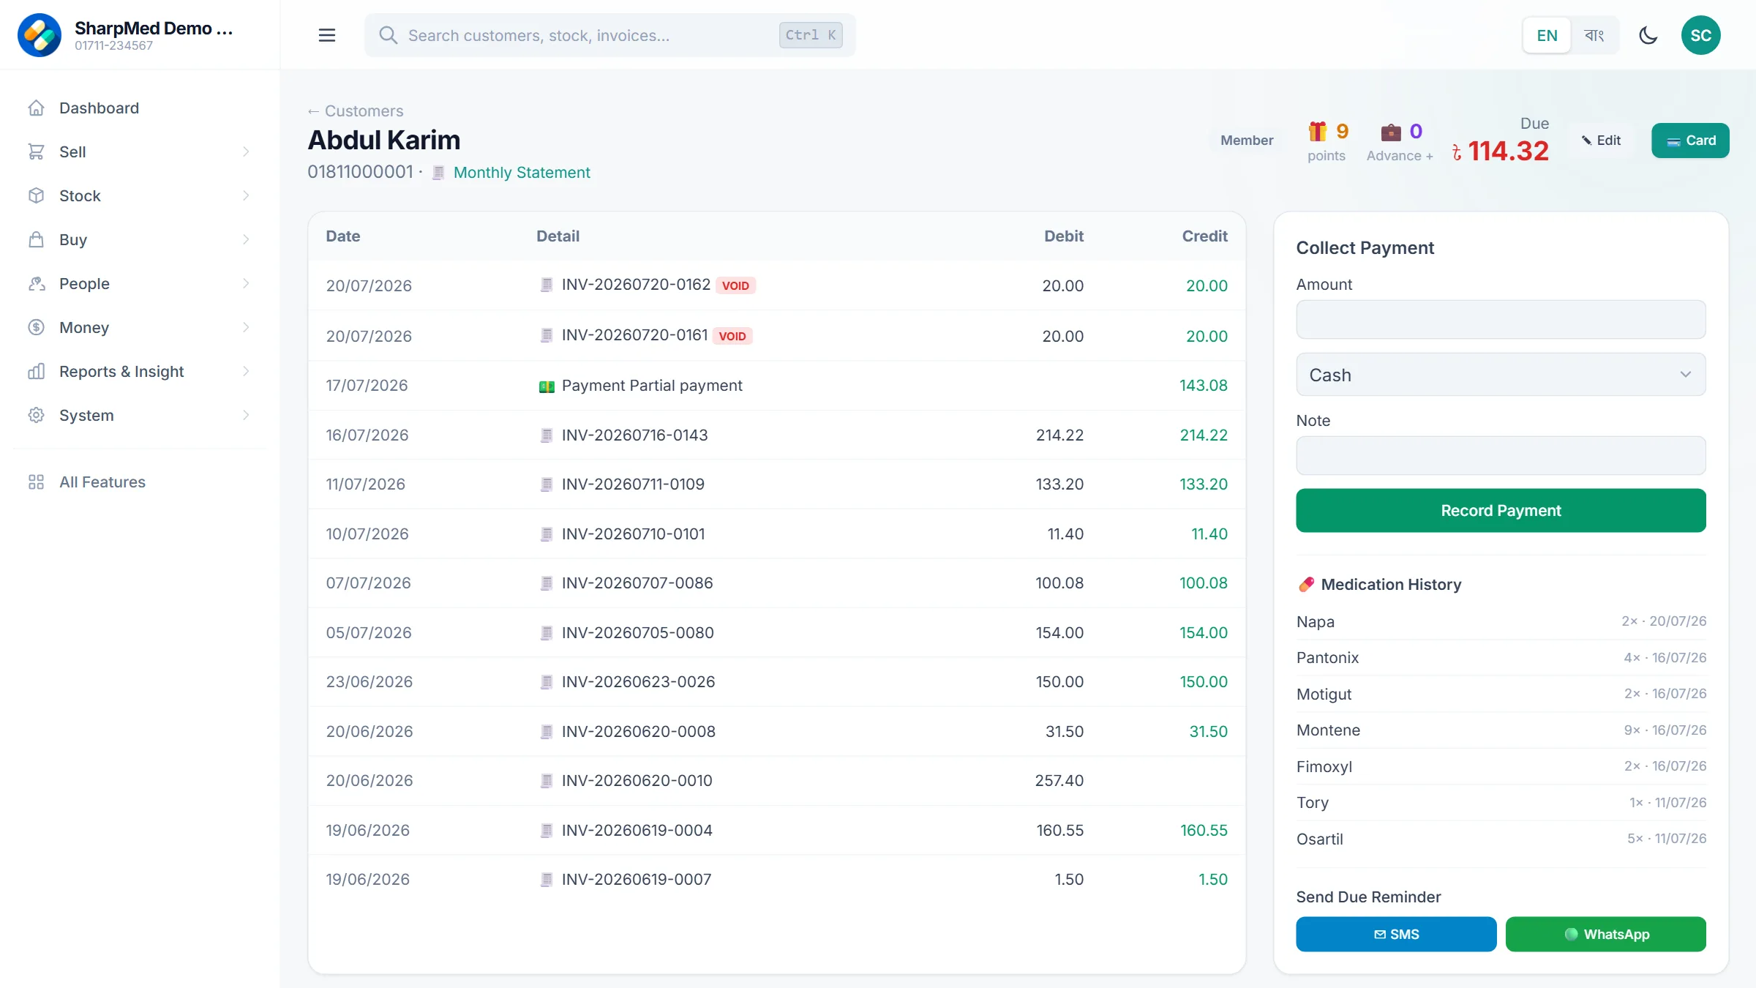Click the Member badge
The image size is (1756, 988).
(x=1246, y=141)
